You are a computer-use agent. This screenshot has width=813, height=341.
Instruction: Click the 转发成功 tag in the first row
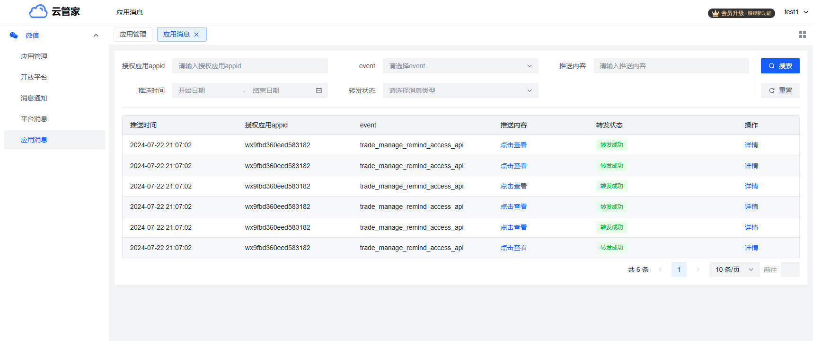[x=611, y=145]
